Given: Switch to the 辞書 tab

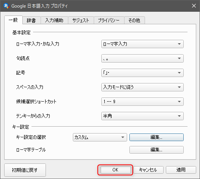Looking at the screenshot, I should (31, 20).
